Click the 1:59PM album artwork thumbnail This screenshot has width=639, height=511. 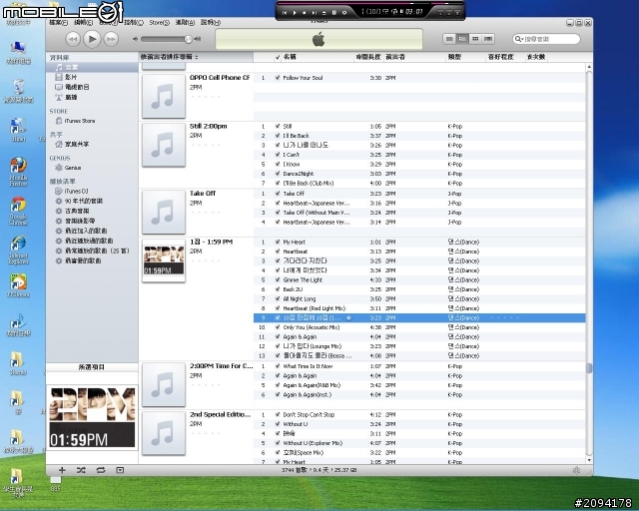164,260
